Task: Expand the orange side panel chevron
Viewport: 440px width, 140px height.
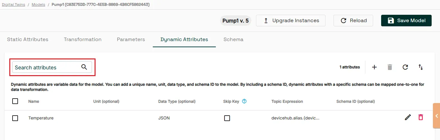Action: pyautogui.click(x=437, y=116)
